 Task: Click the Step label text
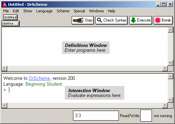(x=89, y=20)
